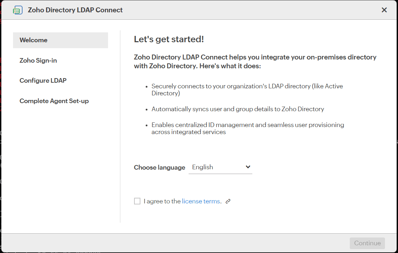
Task: Select the Welcome step in sidebar
Action: point(60,40)
